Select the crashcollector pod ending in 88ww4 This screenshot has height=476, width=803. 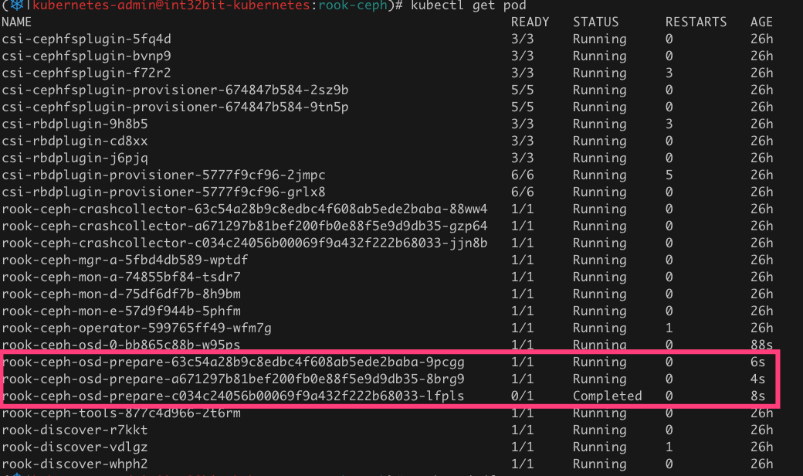coord(244,209)
